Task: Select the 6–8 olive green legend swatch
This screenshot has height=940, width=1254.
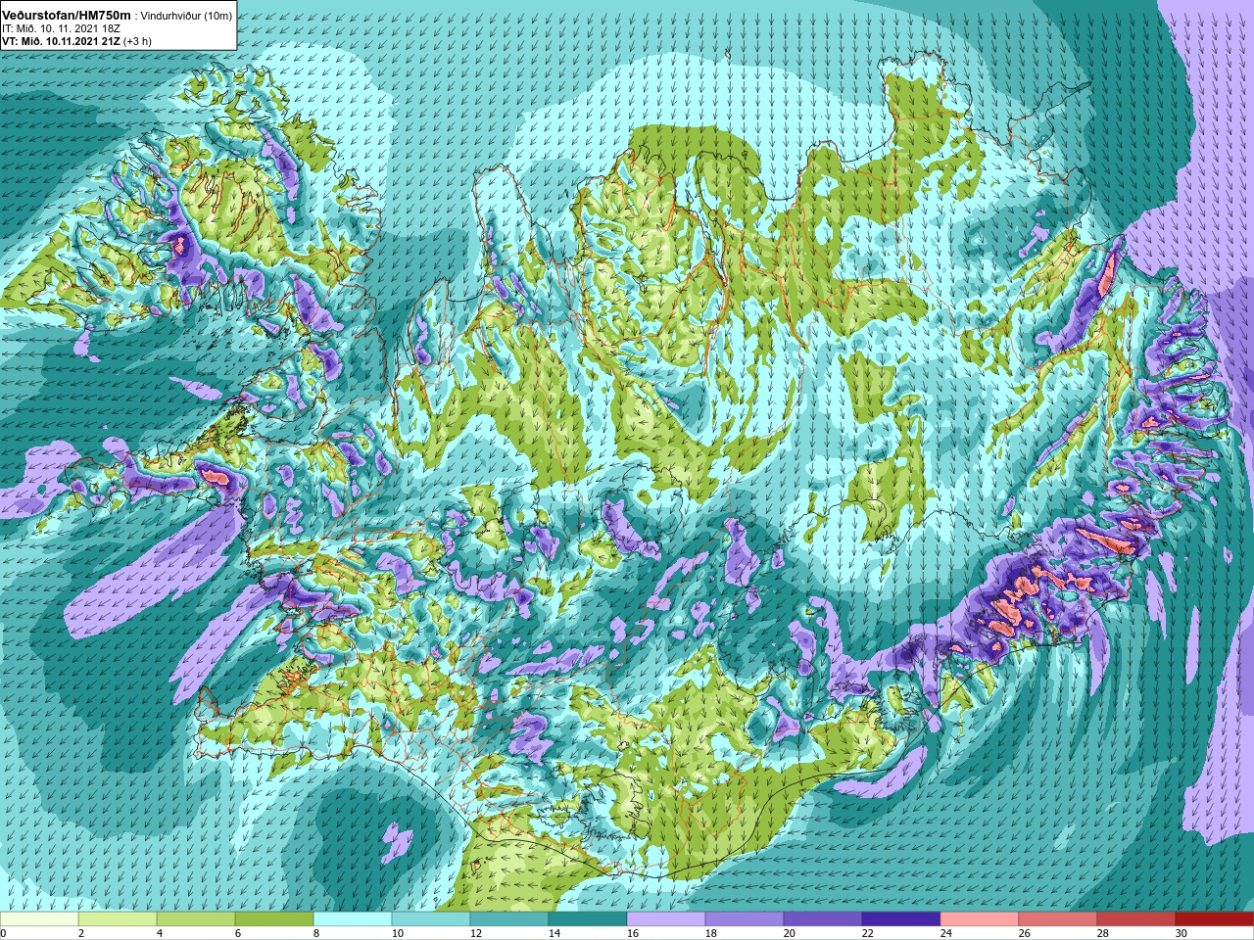Action: (274, 919)
